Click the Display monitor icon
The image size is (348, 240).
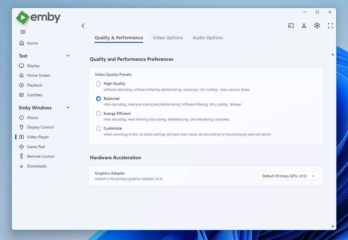point(22,66)
